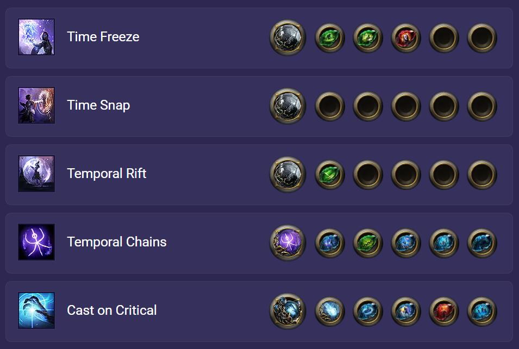Screen dimensions: 519x349
Task: Click the Temporal Rift skill portrait
Action: click(x=36, y=174)
